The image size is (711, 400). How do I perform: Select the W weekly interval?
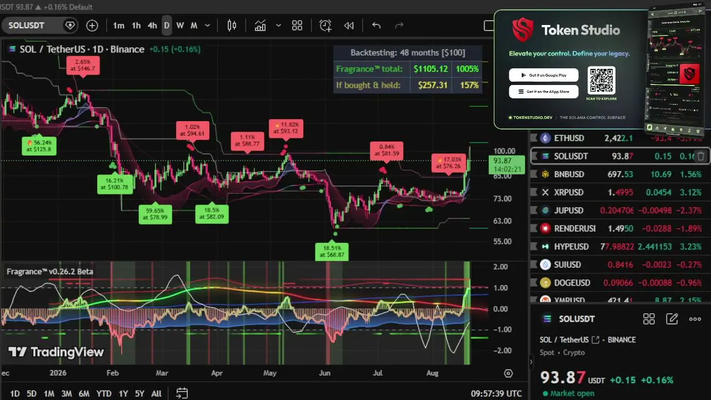(180, 26)
